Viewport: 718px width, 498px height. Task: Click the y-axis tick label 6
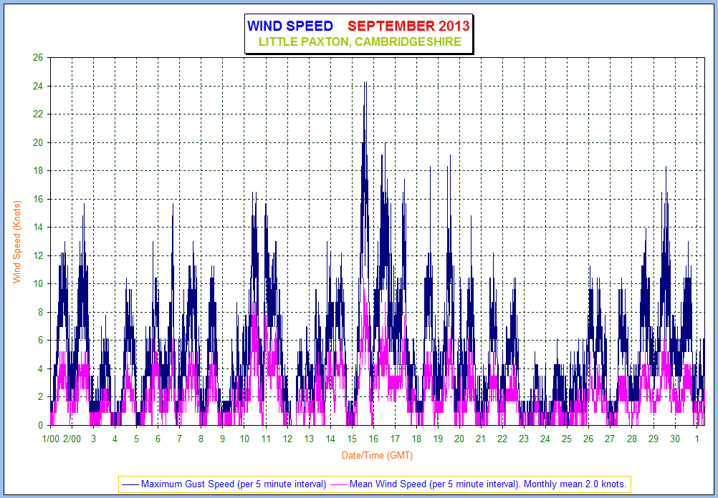[x=40, y=341]
